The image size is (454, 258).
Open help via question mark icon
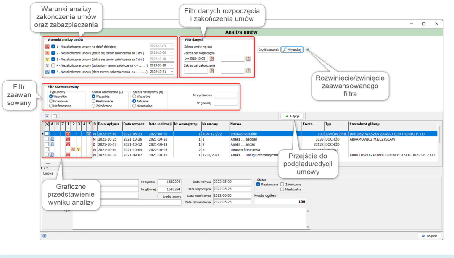44,236
